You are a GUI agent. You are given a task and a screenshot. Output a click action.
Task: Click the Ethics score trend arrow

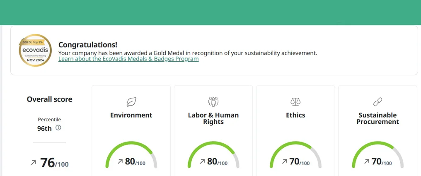coord(284,162)
